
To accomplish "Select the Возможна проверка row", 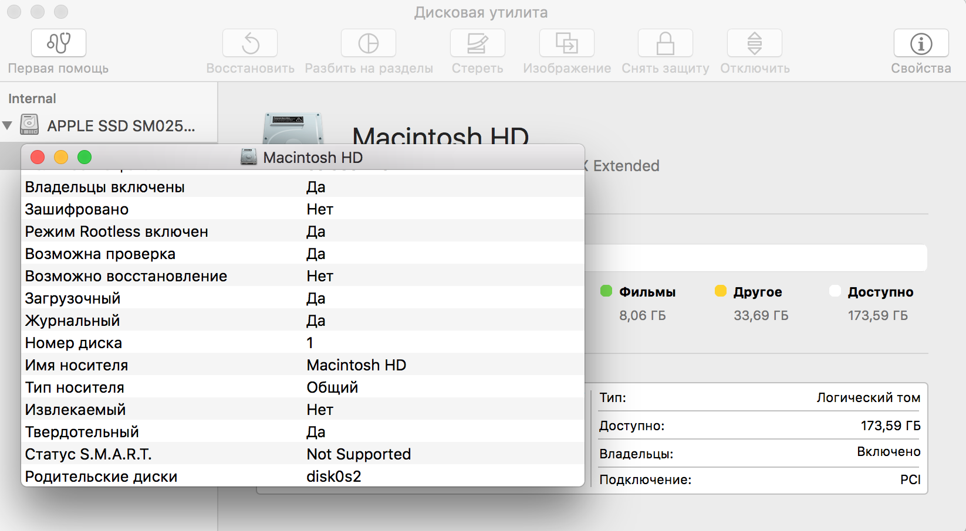I will click(x=303, y=254).
